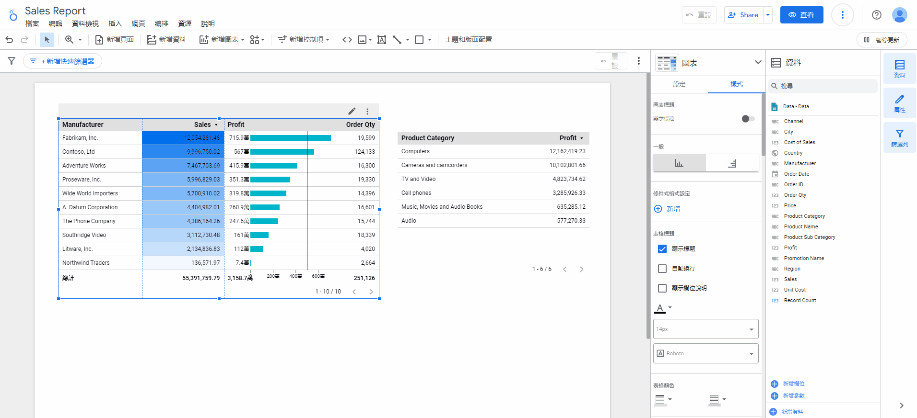Toggle the 顯示標題 chart title switch

[748, 119]
